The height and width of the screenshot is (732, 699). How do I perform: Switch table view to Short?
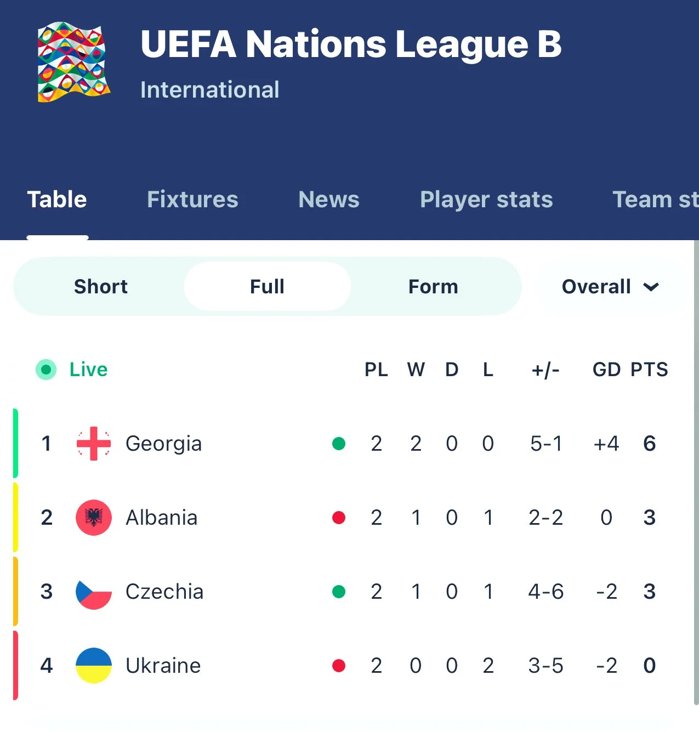(101, 287)
